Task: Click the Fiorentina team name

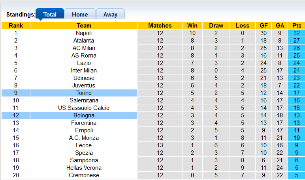Action: coord(84,123)
